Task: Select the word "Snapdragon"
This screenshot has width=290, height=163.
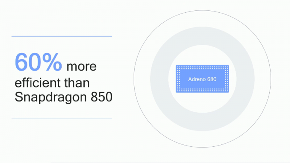Action: coord(51,98)
